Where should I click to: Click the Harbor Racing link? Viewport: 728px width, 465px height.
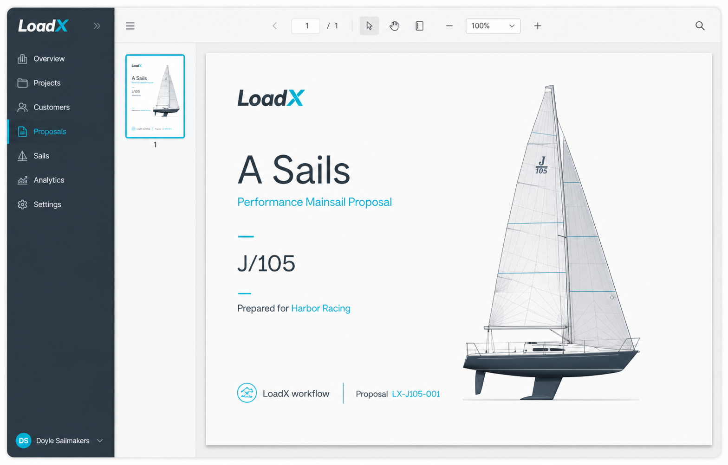click(321, 308)
